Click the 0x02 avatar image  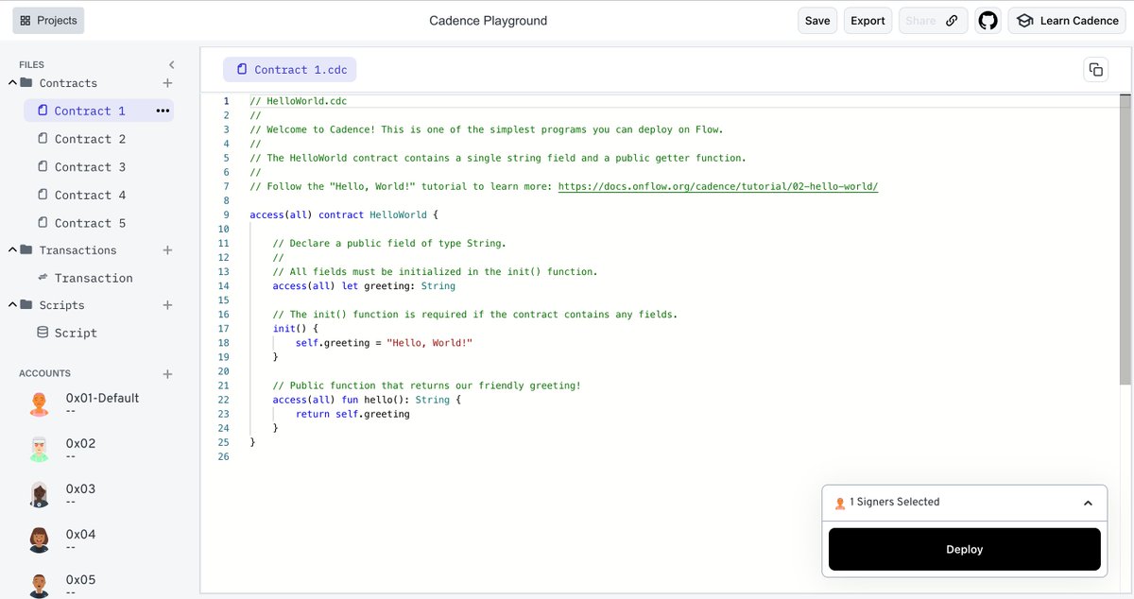39,449
